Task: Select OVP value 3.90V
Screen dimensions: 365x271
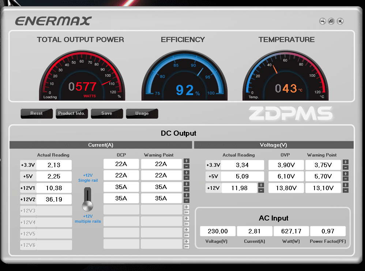Action: point(286,165)
